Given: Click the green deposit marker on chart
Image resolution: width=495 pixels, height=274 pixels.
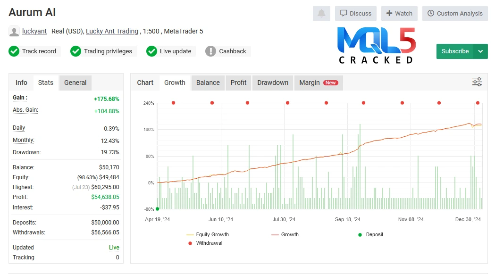Looking at the screenshot, I should [157, 209].
